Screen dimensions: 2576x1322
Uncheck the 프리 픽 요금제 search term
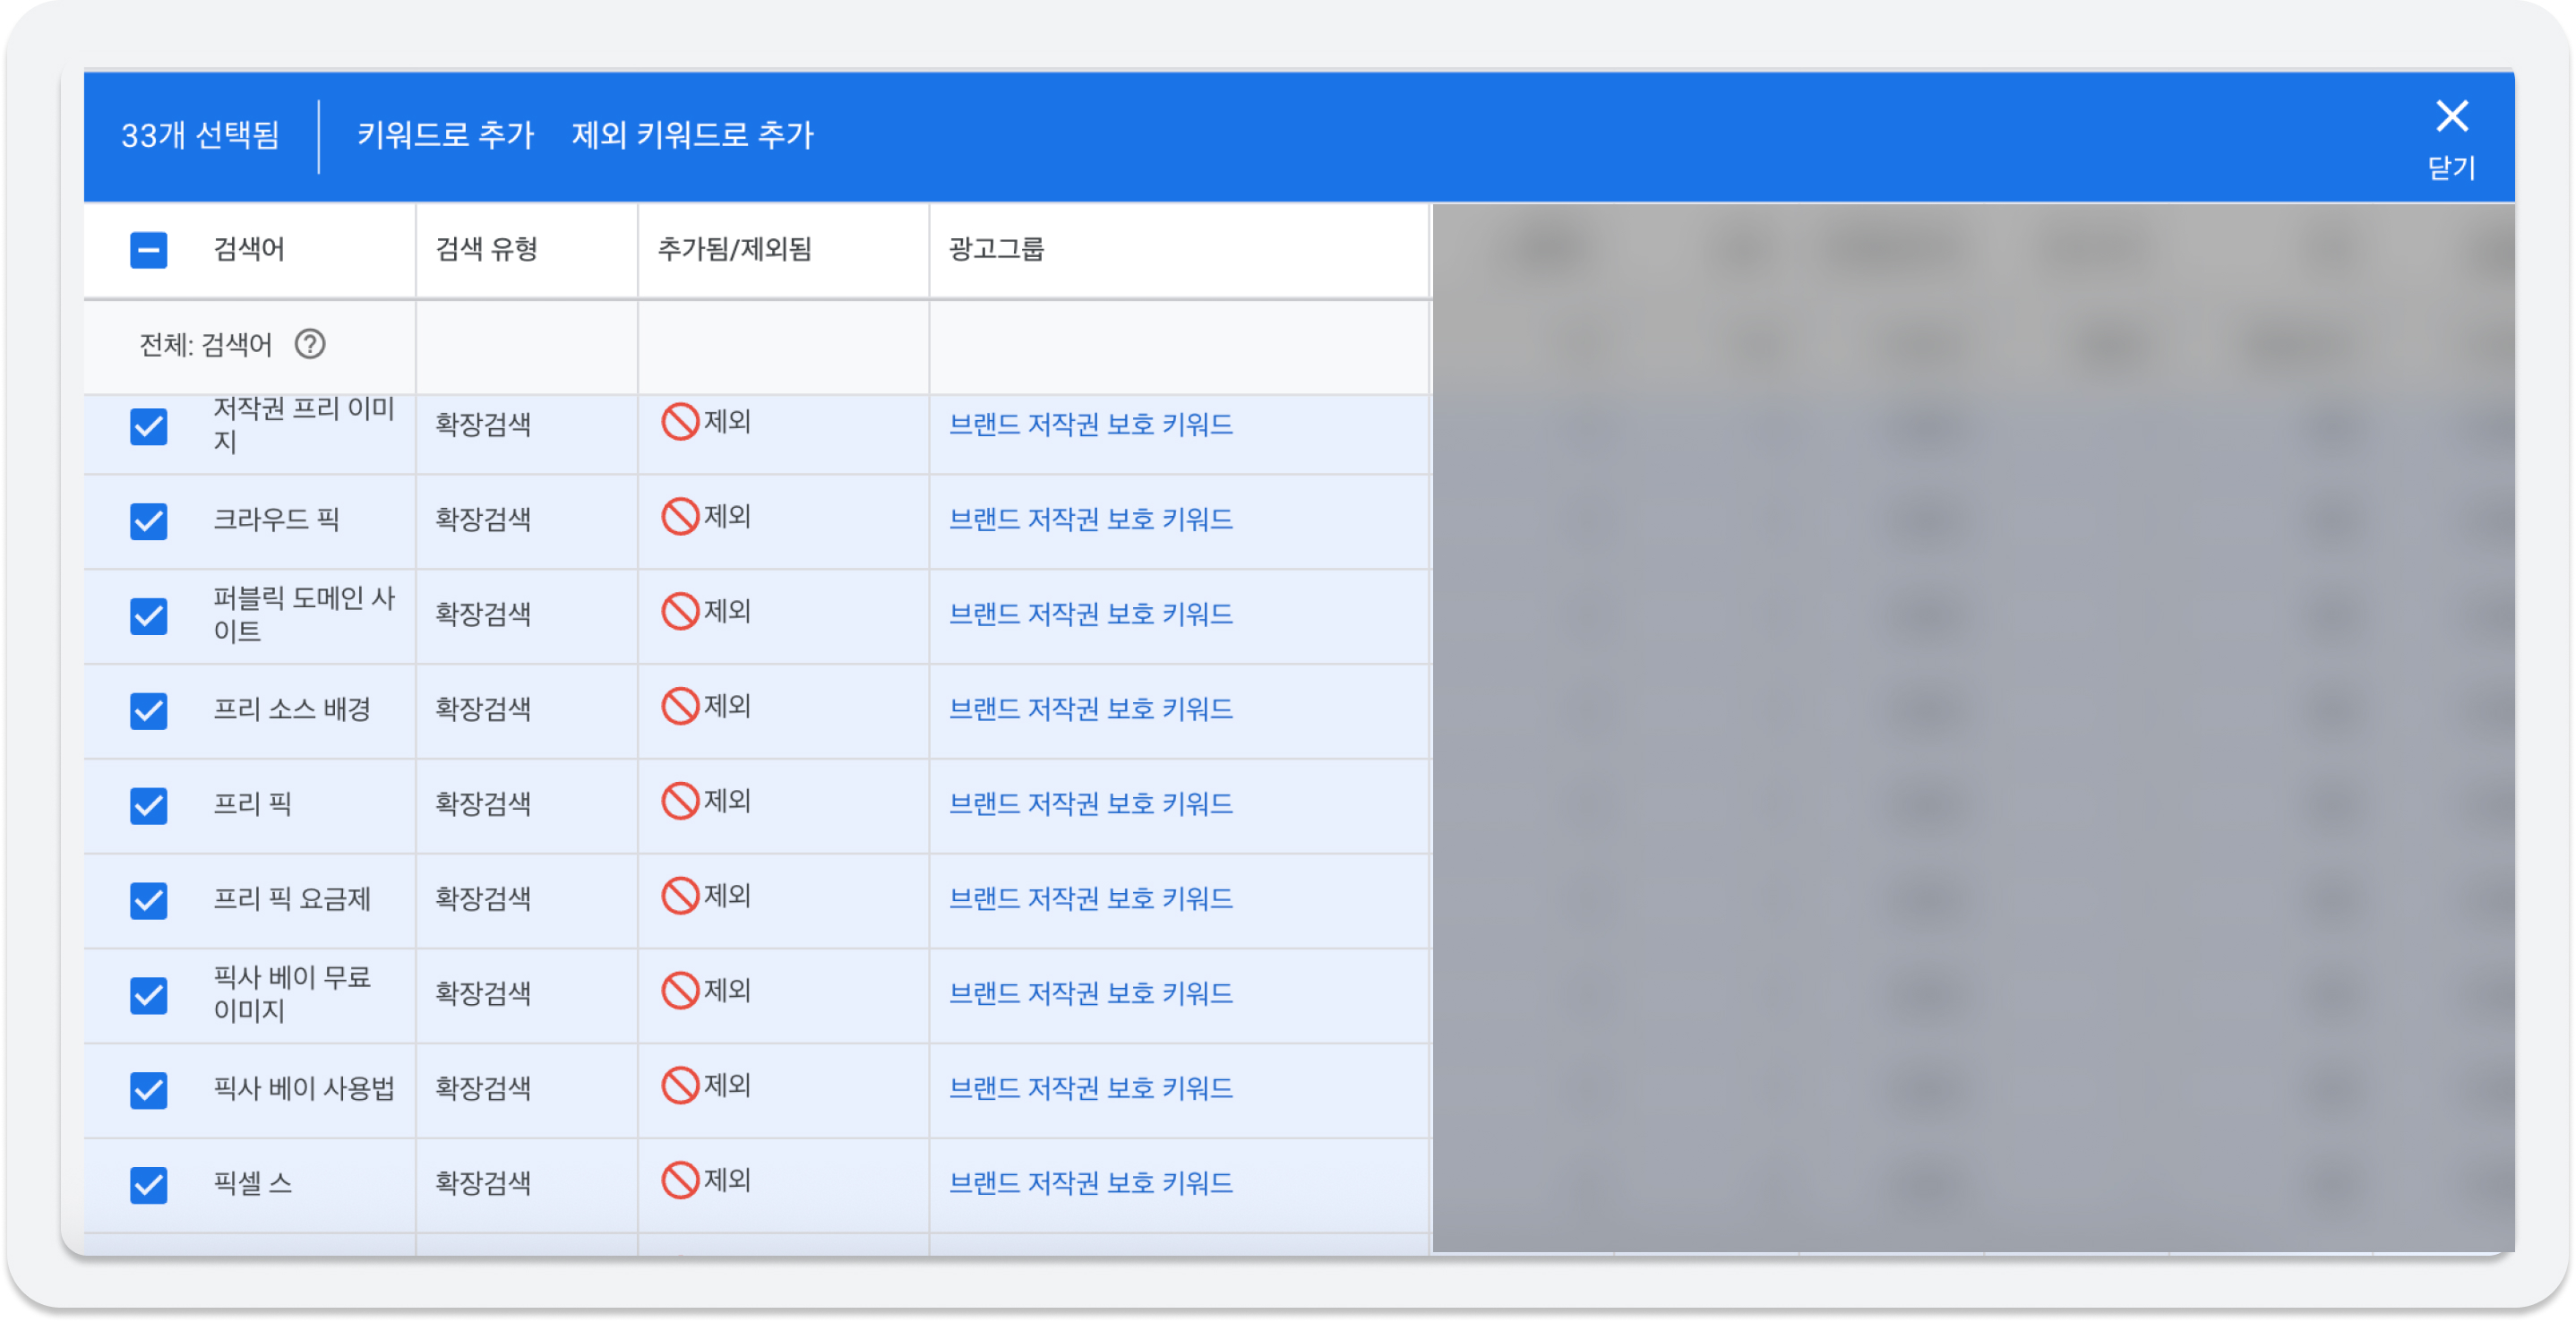click(148, 899)
